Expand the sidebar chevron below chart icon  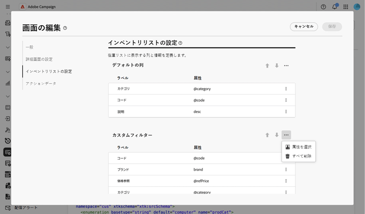[8, 96]
